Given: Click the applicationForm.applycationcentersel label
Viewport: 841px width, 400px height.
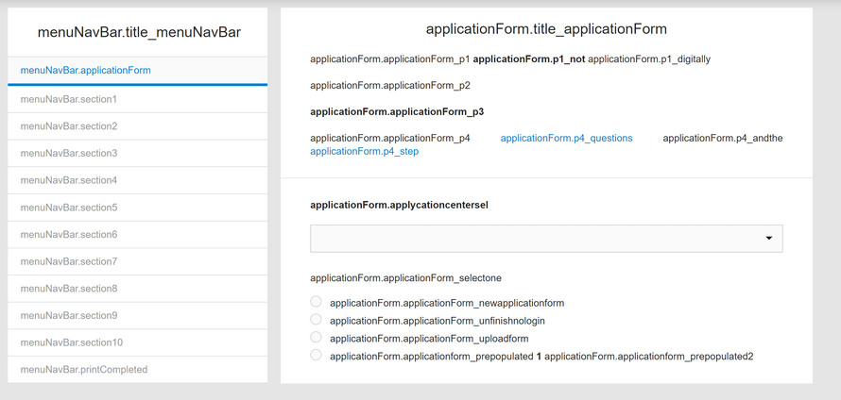Looking at the screenshot, I should point(399,205).
